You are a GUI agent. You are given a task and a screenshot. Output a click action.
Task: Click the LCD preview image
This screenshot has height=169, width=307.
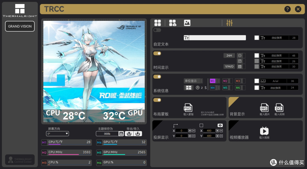pos(94,72)
